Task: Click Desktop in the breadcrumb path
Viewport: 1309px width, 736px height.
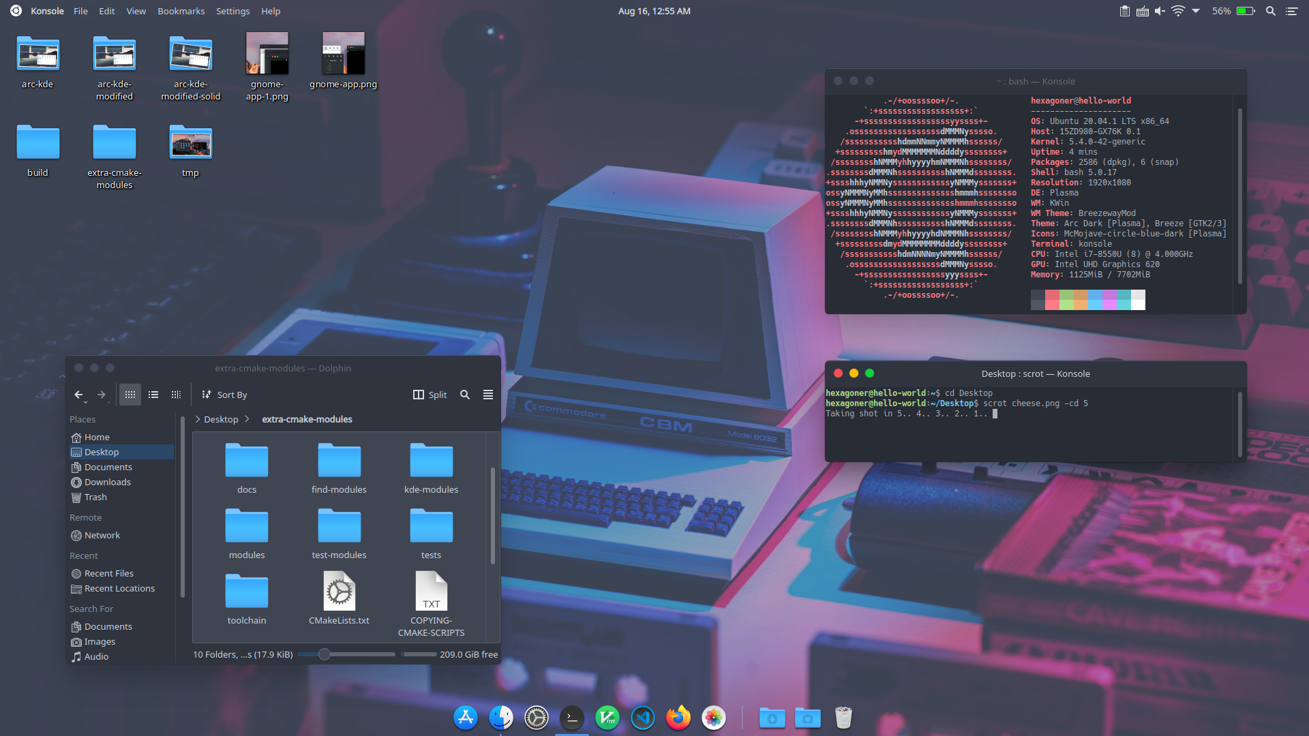Action: [221, 419]
